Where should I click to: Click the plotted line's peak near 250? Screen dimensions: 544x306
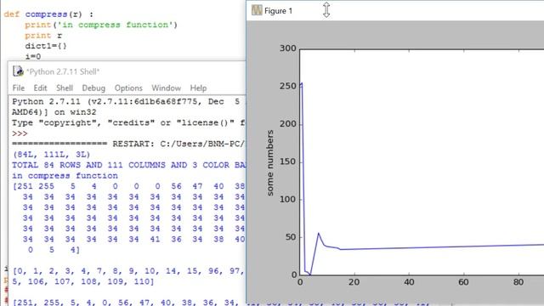[x=302, y=83]
